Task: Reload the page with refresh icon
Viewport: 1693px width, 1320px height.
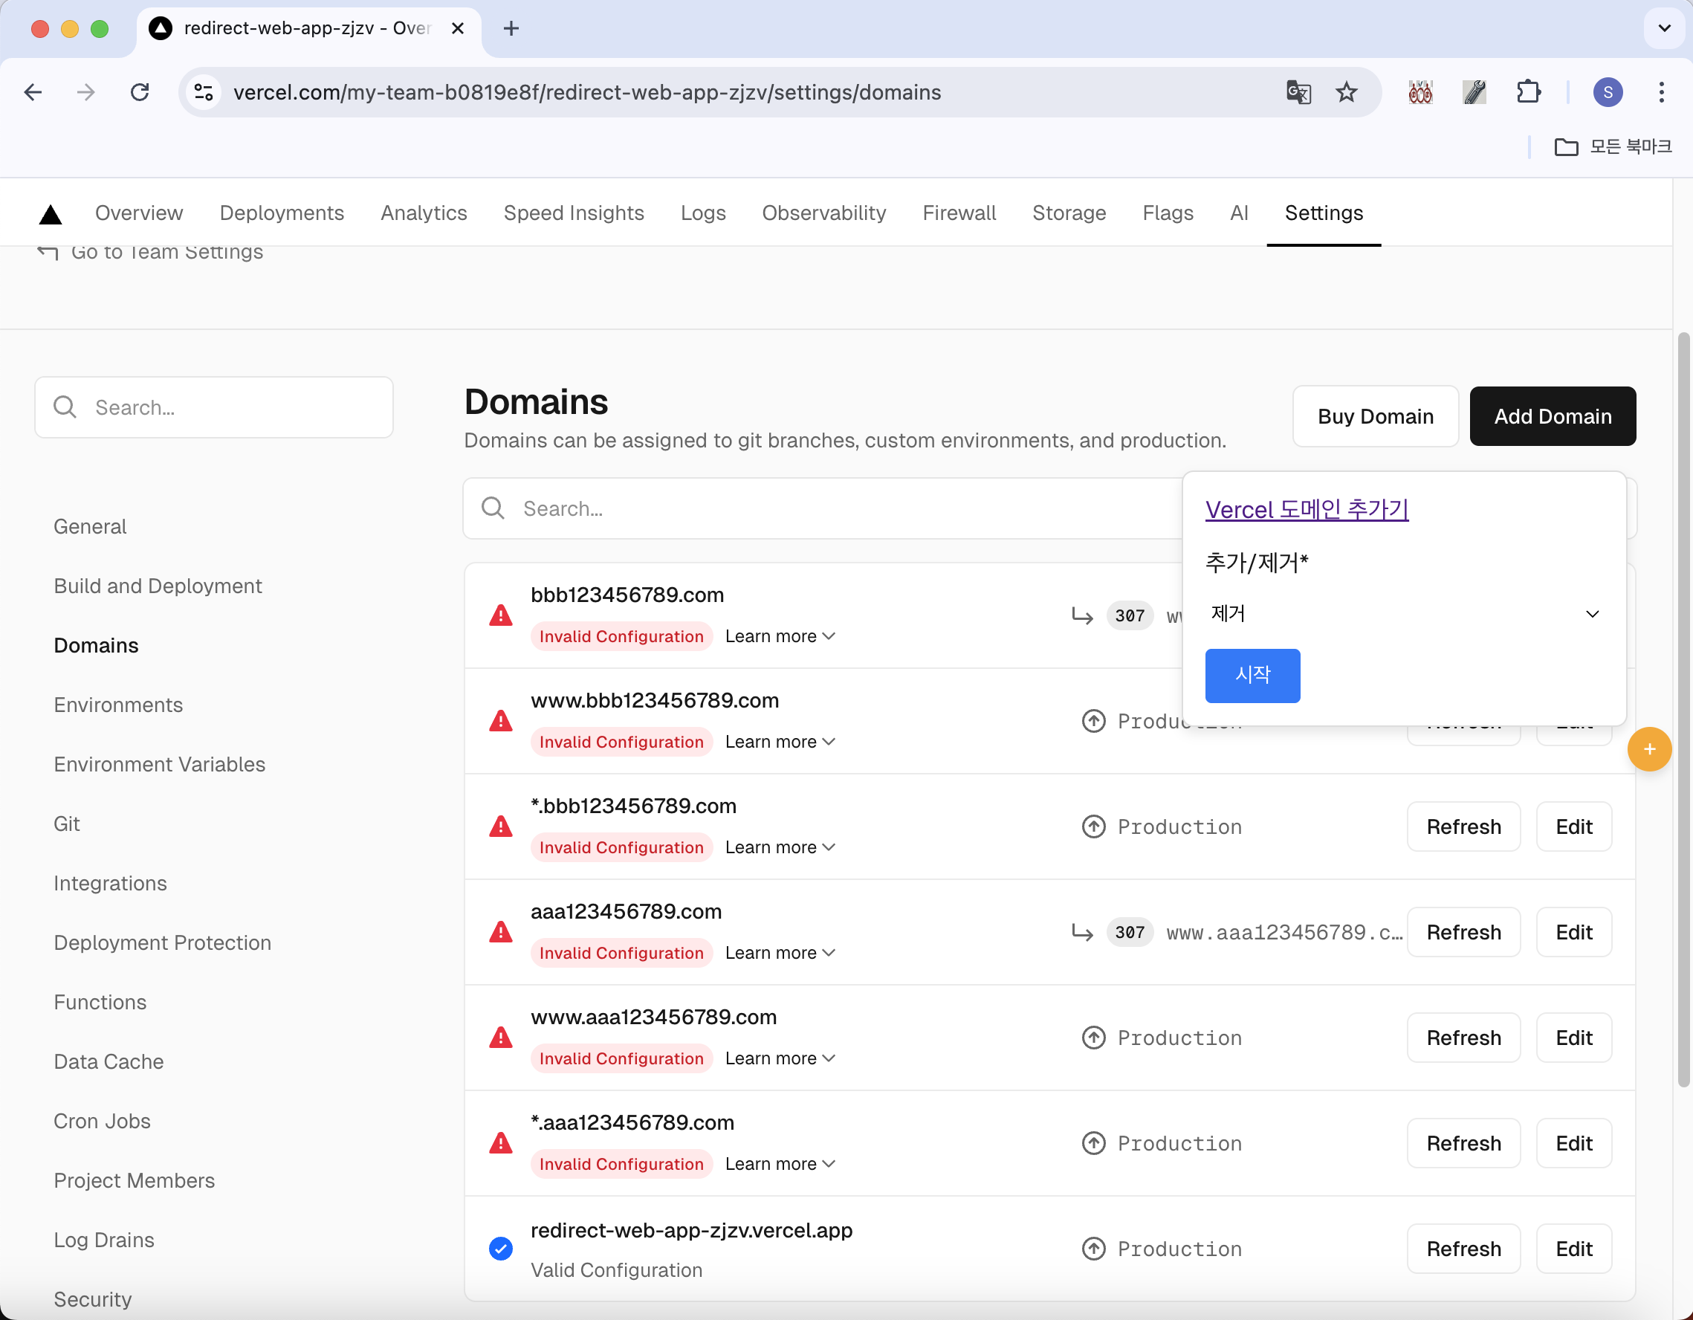Action: 140,92
